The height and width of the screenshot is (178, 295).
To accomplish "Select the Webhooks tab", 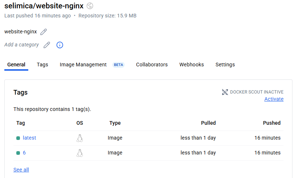I will point(191,65).
